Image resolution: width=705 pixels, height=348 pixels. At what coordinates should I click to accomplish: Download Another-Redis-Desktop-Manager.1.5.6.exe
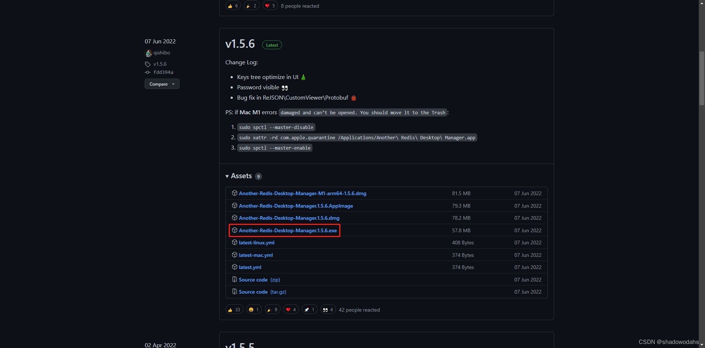click(288, 230)
